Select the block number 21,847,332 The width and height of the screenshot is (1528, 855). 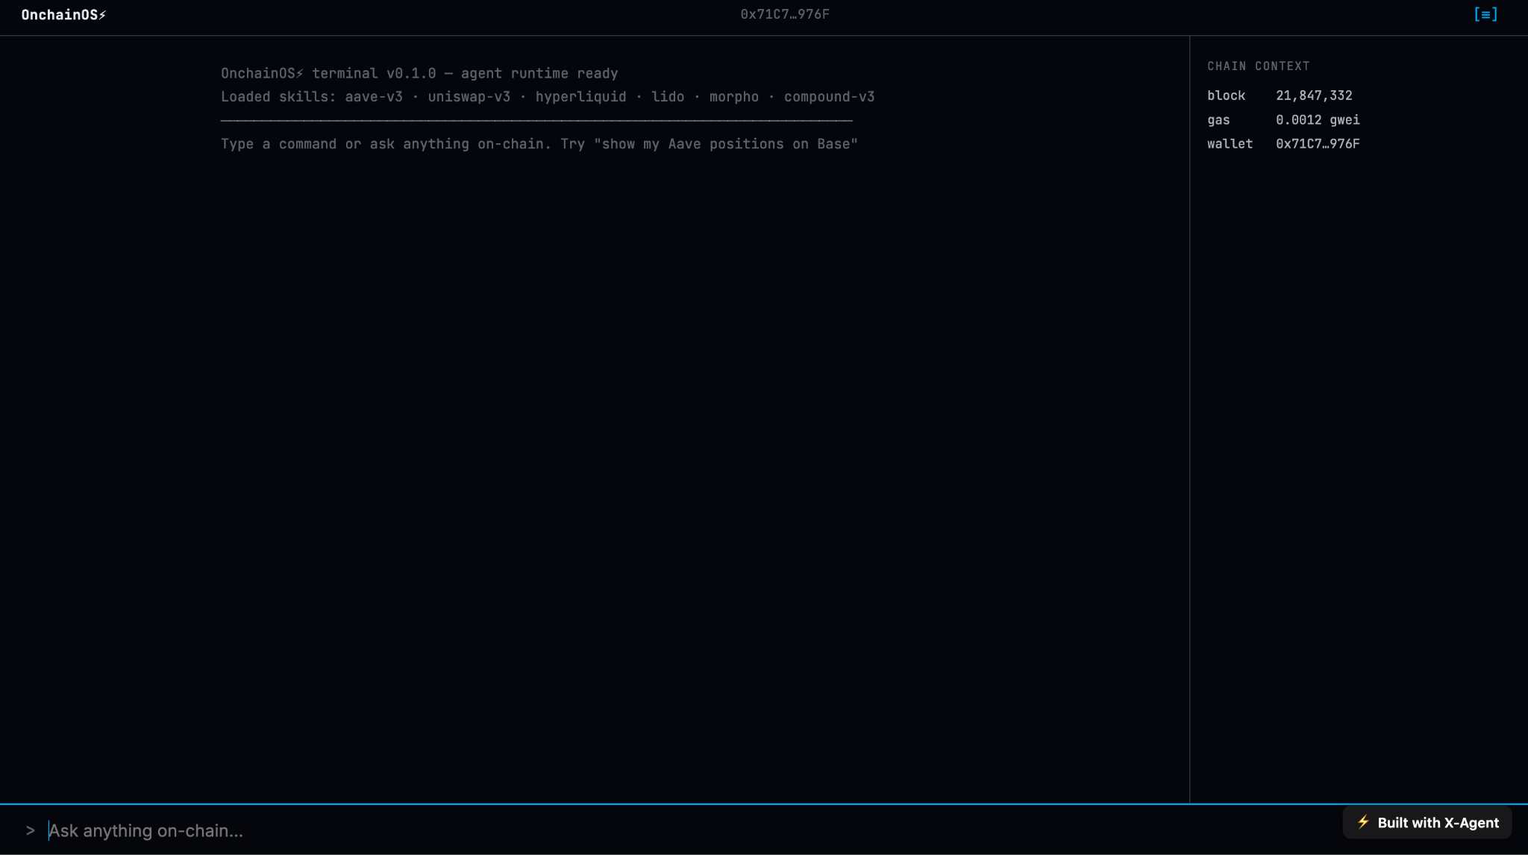(x=1314, y=95)
